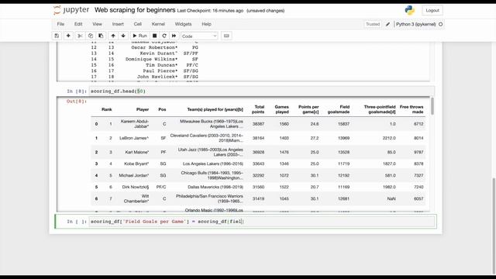Open the command palette keyboard icon
496x279 pixels.
click(x=226, y=36)
